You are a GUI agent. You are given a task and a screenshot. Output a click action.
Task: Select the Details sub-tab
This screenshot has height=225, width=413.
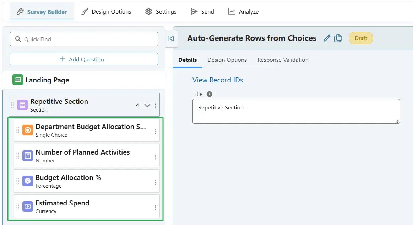188,60
